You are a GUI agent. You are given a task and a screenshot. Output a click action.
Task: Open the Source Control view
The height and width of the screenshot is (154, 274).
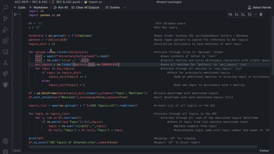[x=6, y=19]
